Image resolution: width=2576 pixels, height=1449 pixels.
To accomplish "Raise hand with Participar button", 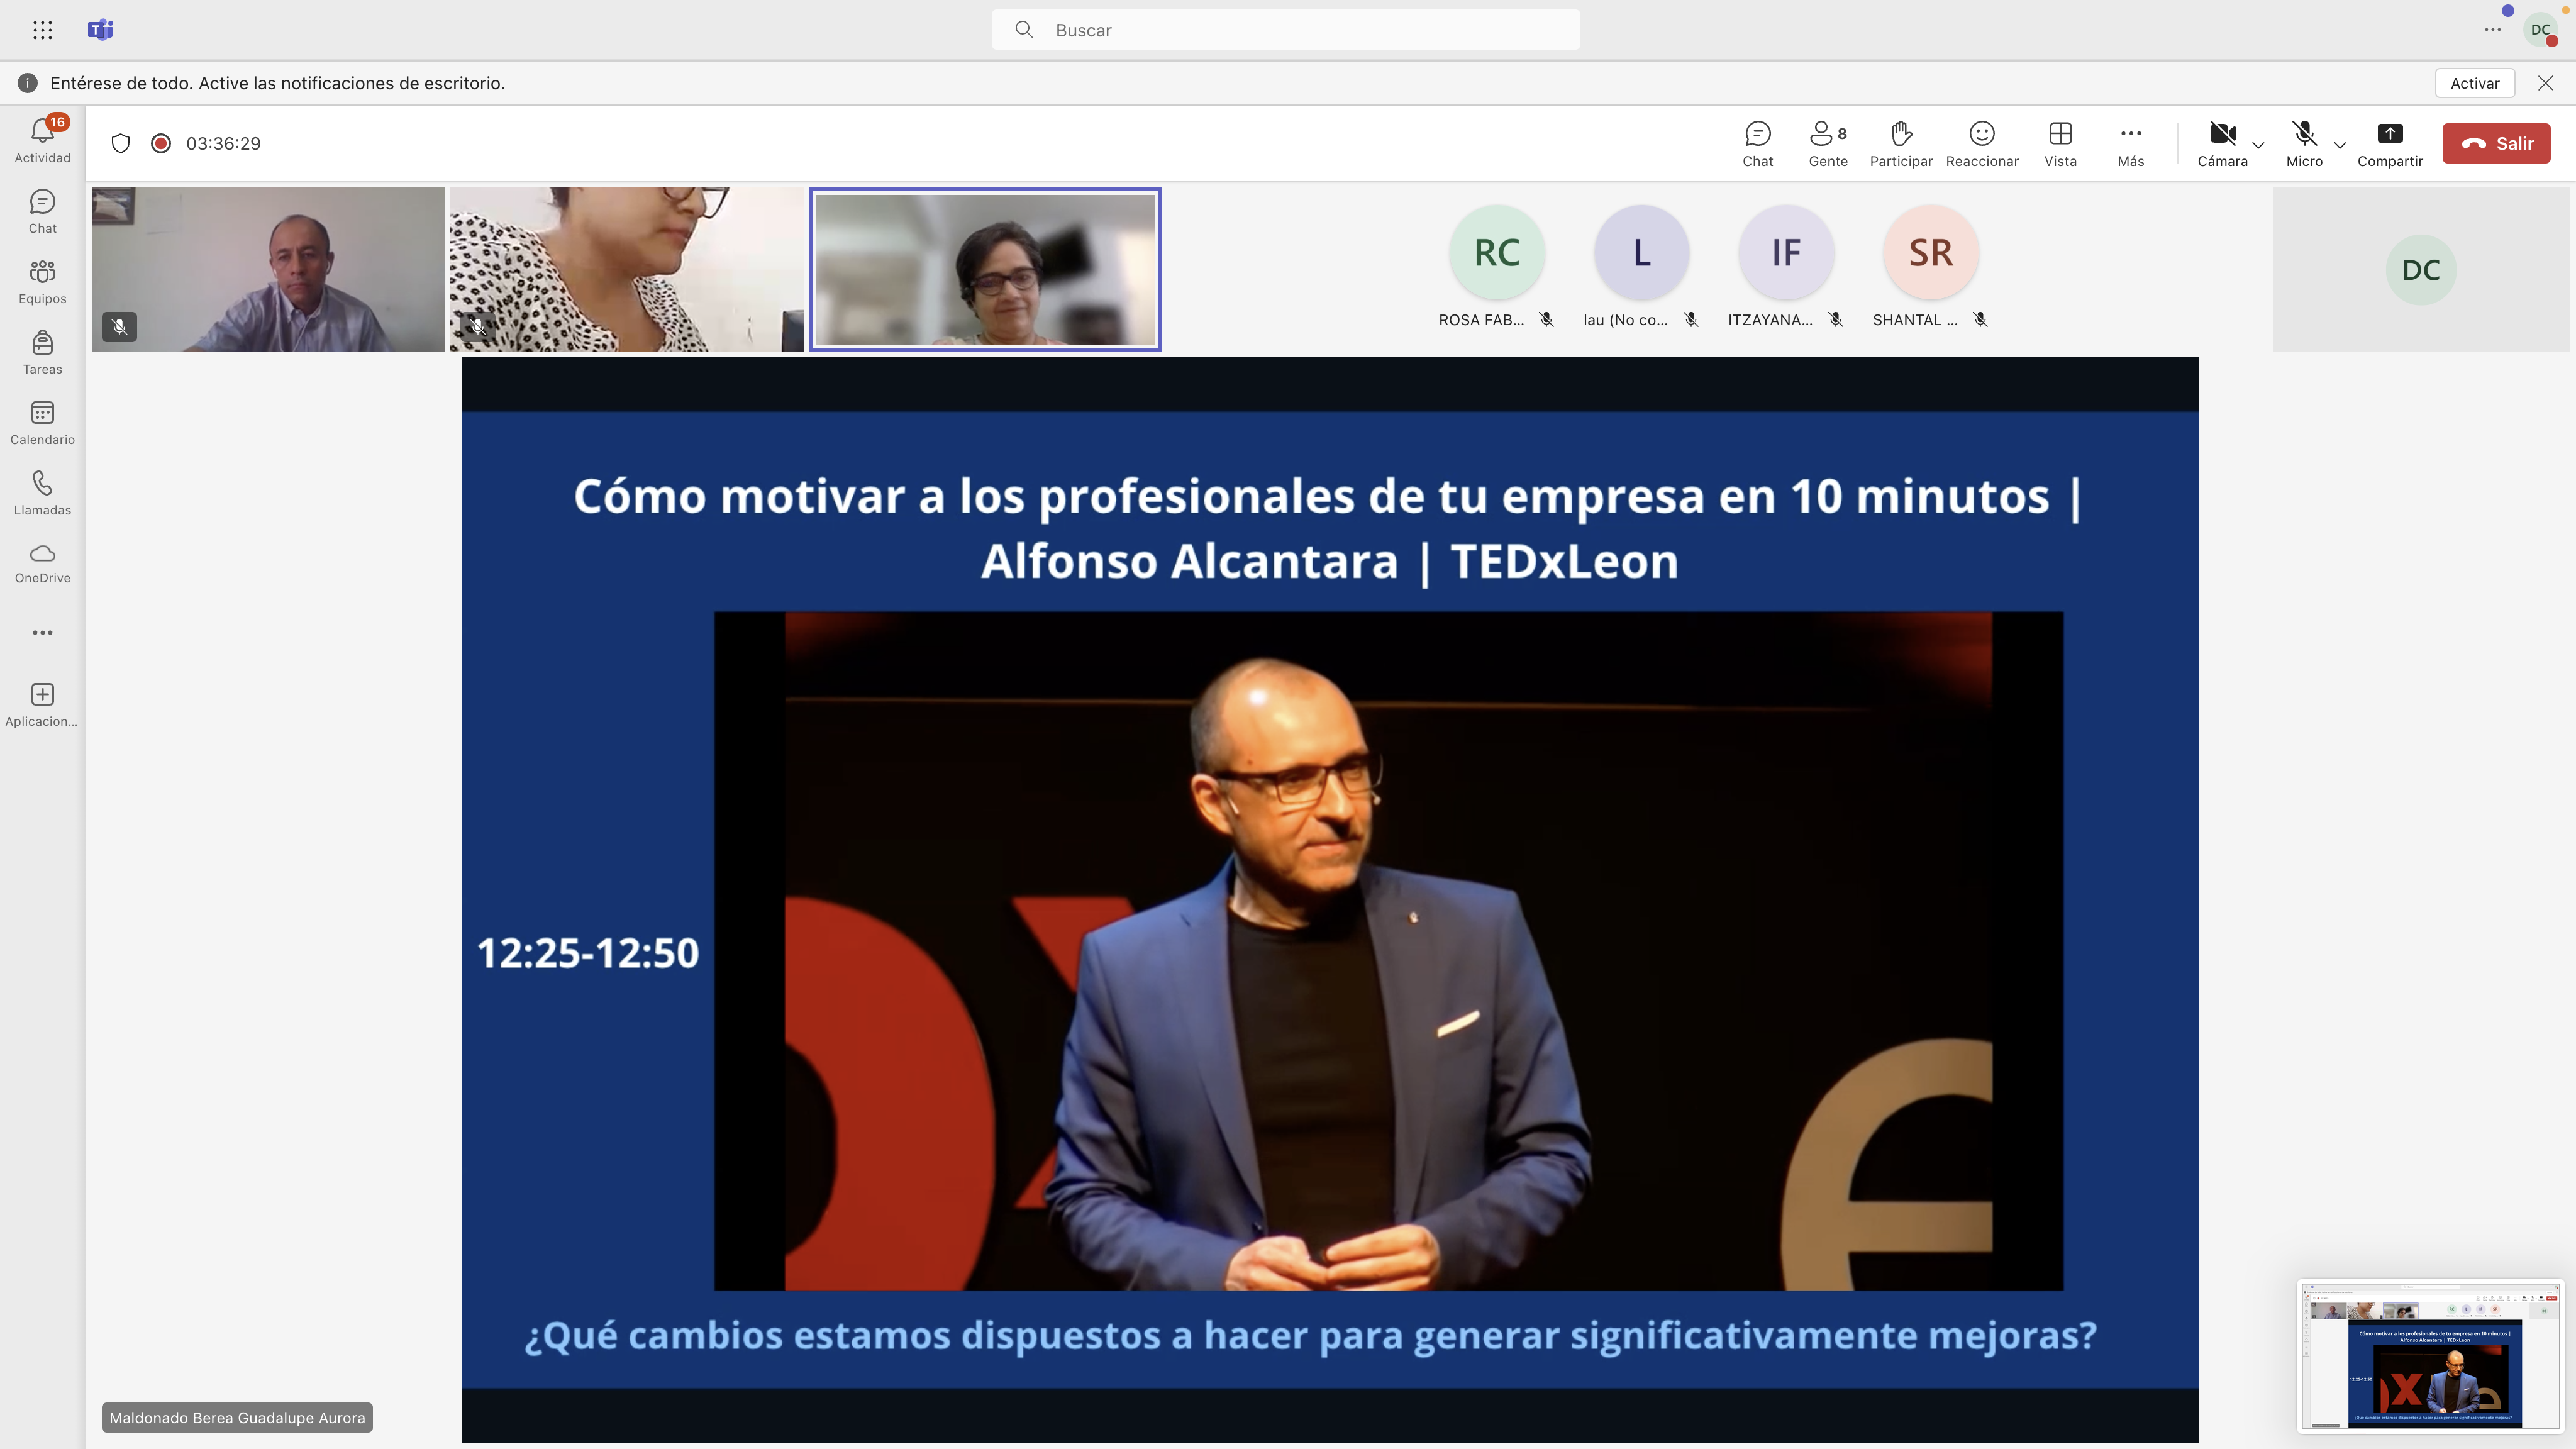I will (1900, 144).
